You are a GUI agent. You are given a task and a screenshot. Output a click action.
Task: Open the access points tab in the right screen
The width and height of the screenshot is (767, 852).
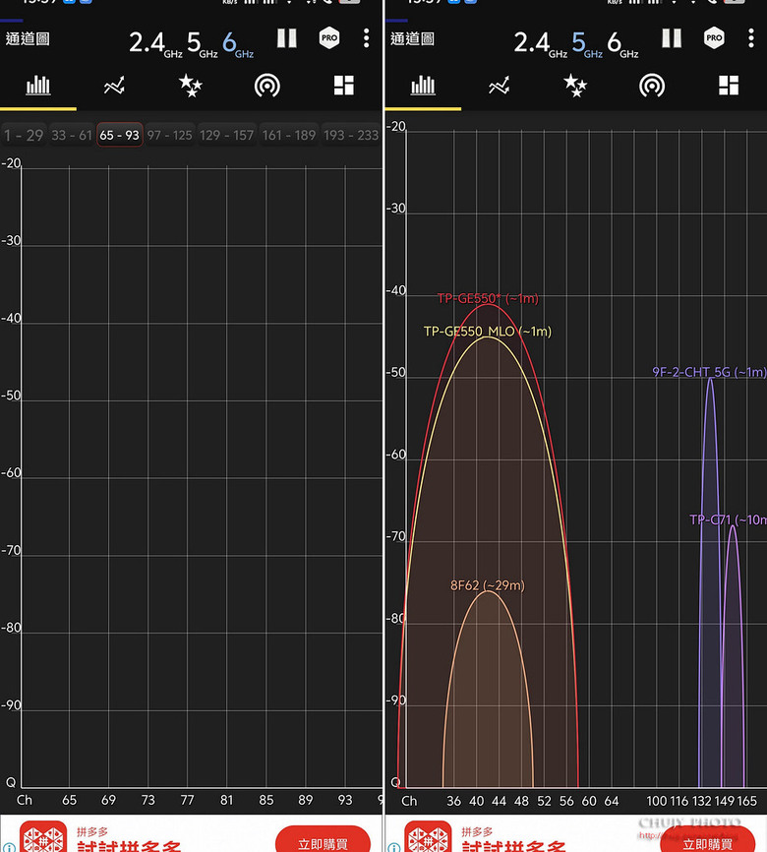pos(652,86)
